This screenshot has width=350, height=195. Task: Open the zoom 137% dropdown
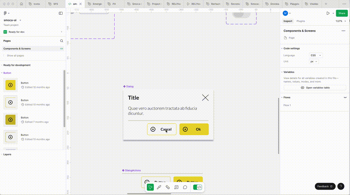click(341, 21)
